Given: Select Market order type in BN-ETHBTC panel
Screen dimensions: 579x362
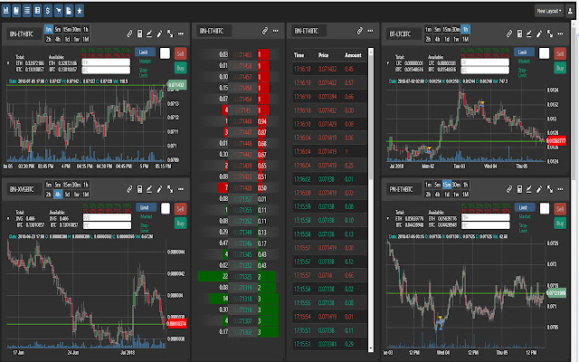Looking at the screenshot, I should pos(145,61).
